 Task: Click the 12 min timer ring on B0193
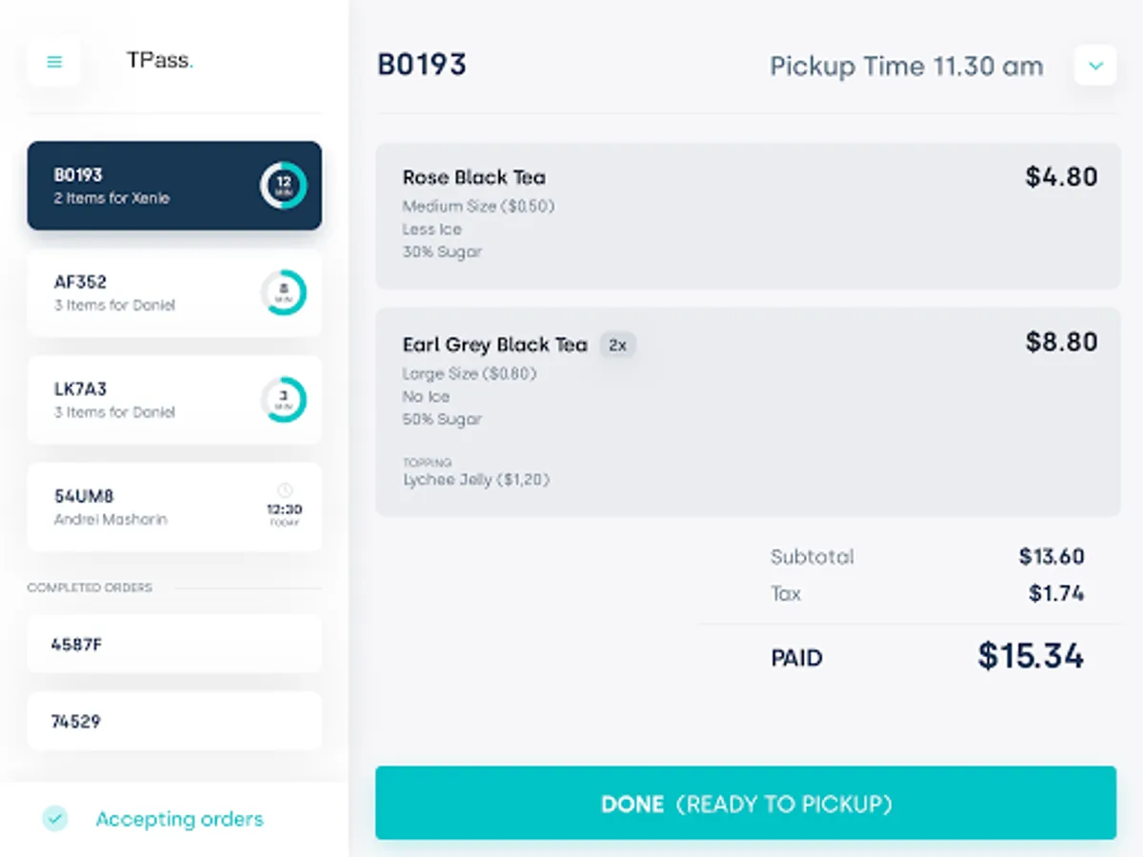pos(283,186)
